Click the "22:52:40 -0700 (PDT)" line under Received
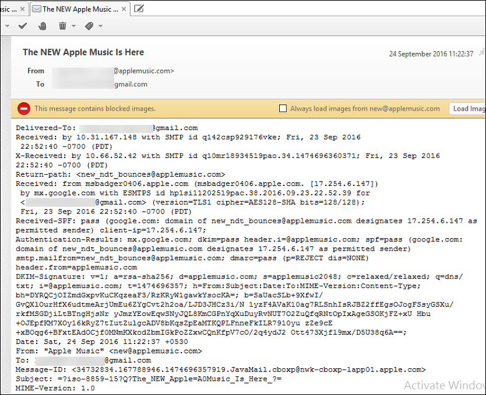The width and height of the screenshot is (486, 395). [66, 147]
